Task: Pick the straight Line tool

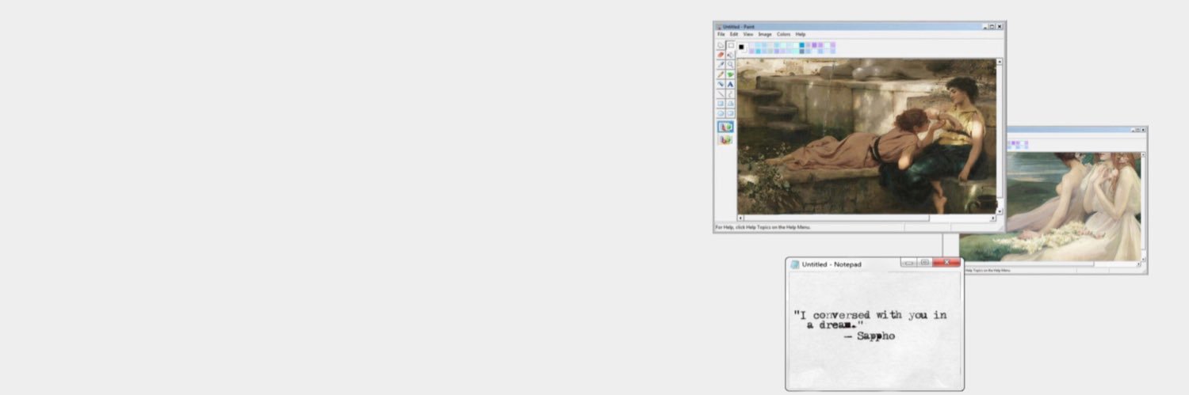Action: tap(721, 93)
